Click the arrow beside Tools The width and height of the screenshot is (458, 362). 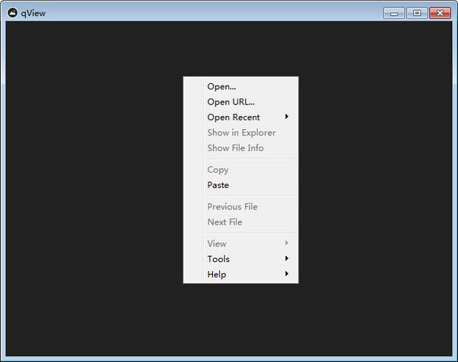coord(287,259)
